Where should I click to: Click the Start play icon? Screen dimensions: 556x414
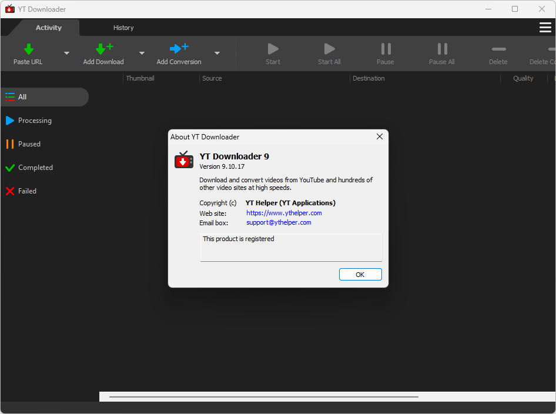[x=273, y=49]
